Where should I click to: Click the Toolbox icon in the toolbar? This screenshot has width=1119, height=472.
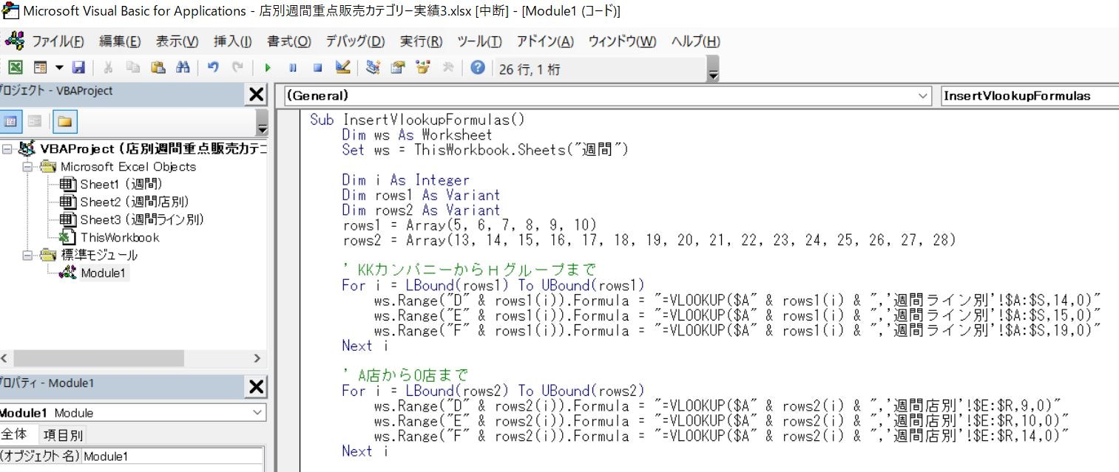(448, 68)
